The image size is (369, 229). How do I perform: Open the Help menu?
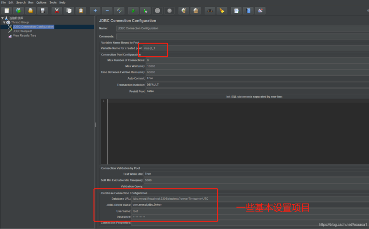pos(62,3)
